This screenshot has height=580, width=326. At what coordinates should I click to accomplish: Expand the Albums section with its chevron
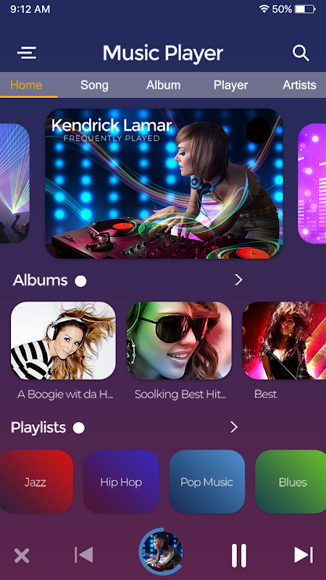239,280
